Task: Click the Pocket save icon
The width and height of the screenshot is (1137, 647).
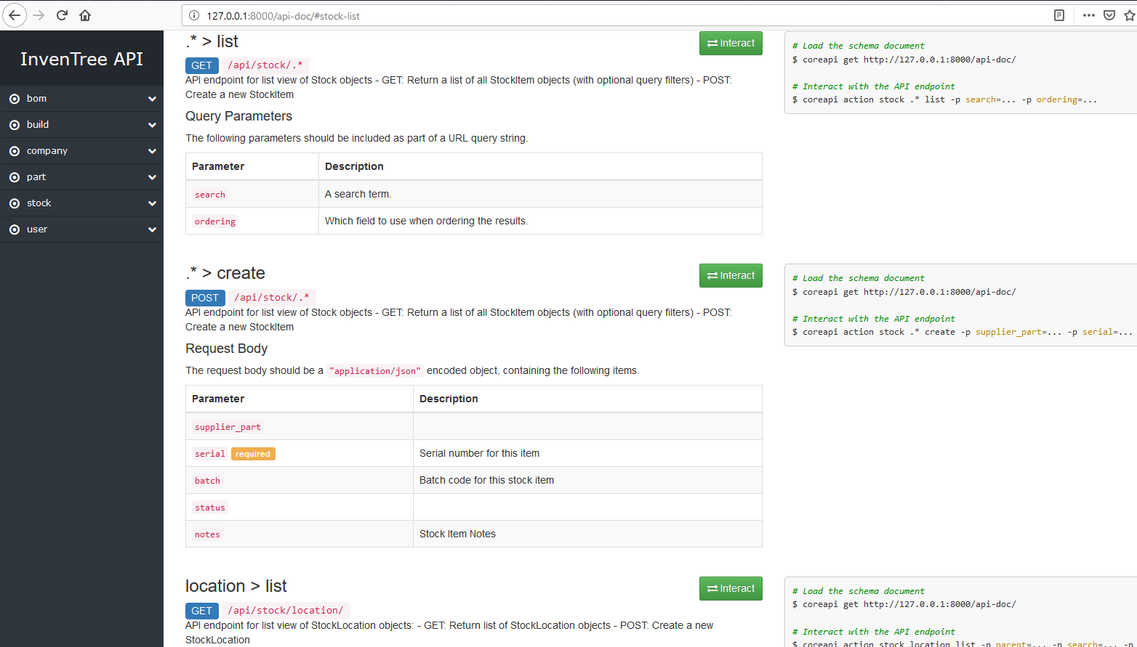Action: [1109, 15]
